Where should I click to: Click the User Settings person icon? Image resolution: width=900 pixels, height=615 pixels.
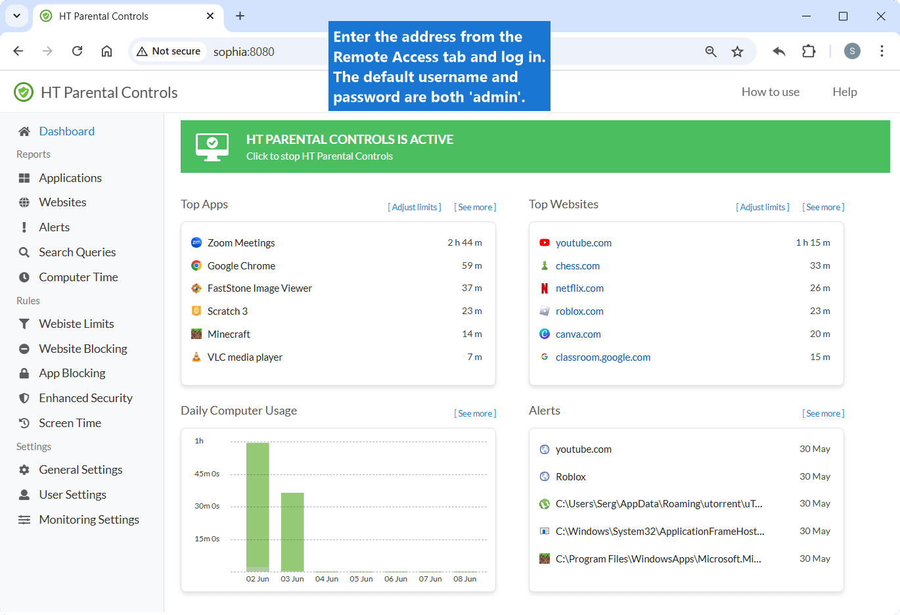click(24, 495)
